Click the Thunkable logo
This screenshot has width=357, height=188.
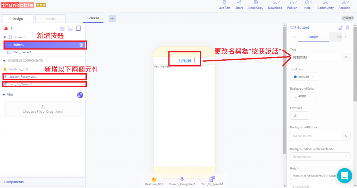click(x=17, y=5)
